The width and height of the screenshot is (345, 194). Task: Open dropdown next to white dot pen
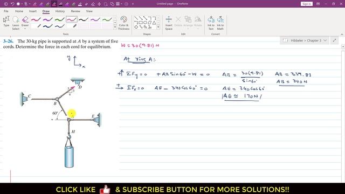coord(22,4)
